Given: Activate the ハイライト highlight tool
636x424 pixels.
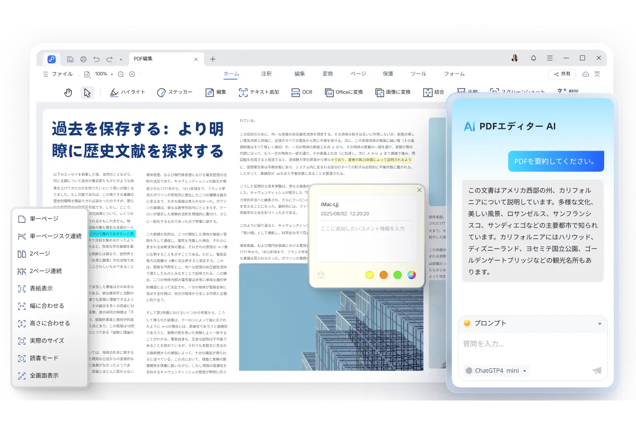Looking at the screenshot, I should click(x=127, y=92).
